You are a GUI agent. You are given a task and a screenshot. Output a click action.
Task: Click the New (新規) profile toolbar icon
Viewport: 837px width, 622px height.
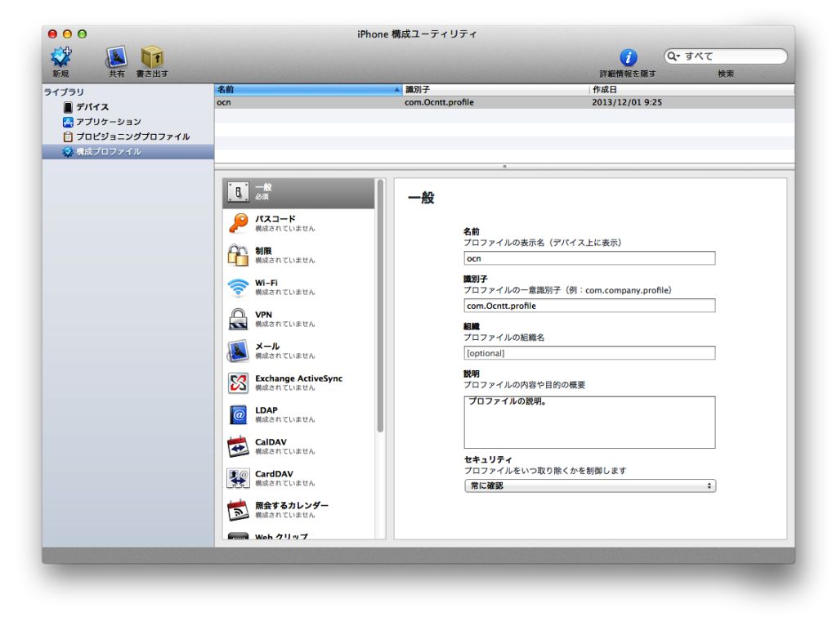60,56
